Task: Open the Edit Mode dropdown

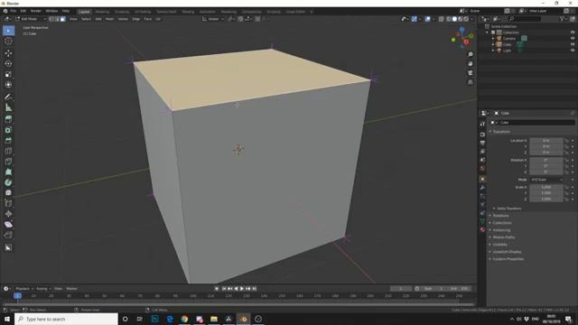Action: coord(31,19)
